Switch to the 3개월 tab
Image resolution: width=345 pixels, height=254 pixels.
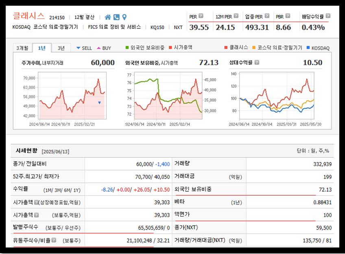tap(22, 48)
